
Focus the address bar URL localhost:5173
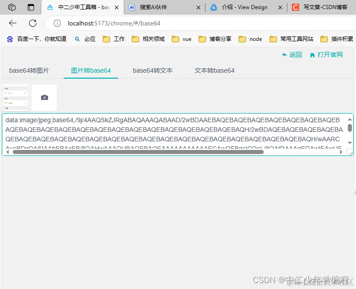(114, 23)
